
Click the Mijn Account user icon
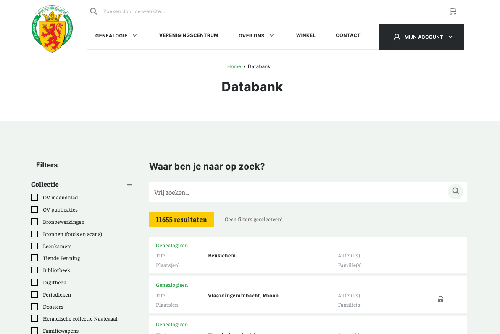point(397,37)
